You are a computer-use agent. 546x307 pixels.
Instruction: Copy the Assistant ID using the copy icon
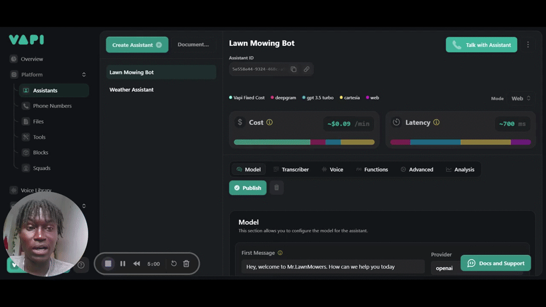pos(294,69)
